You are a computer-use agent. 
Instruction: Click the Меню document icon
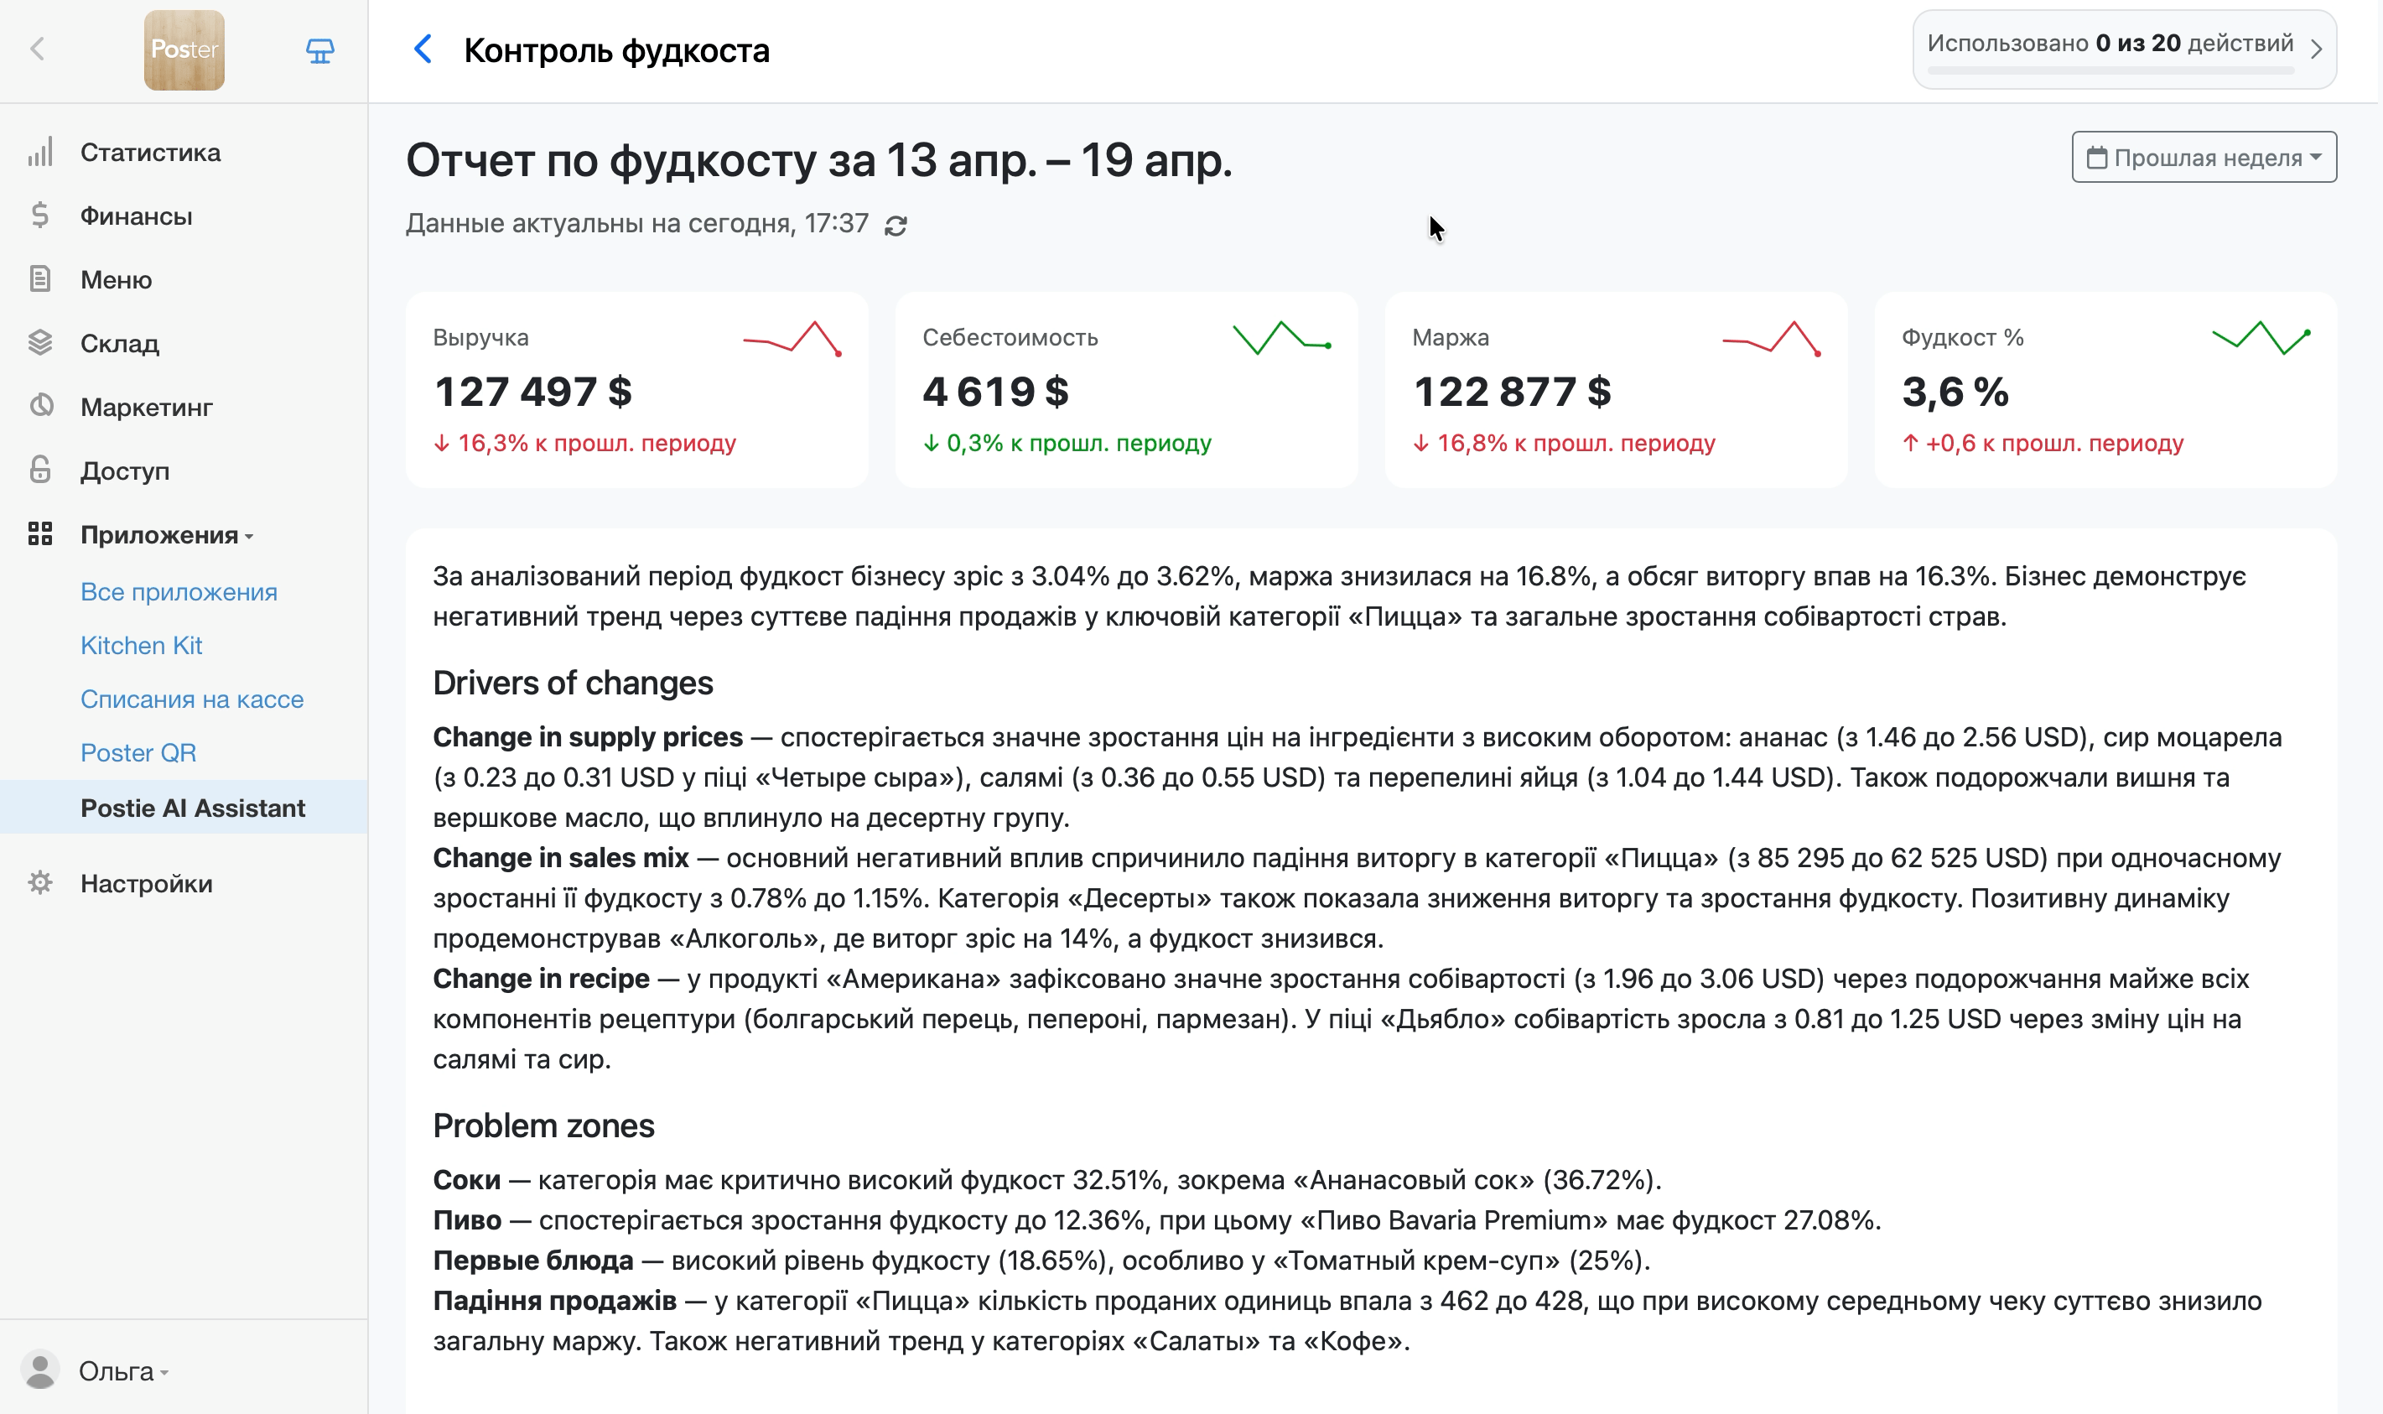40,279
